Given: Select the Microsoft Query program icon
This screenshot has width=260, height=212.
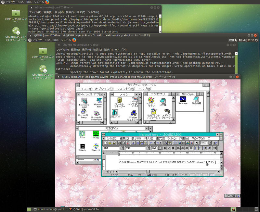Looking at the screenshot, I should coord(84,114).
